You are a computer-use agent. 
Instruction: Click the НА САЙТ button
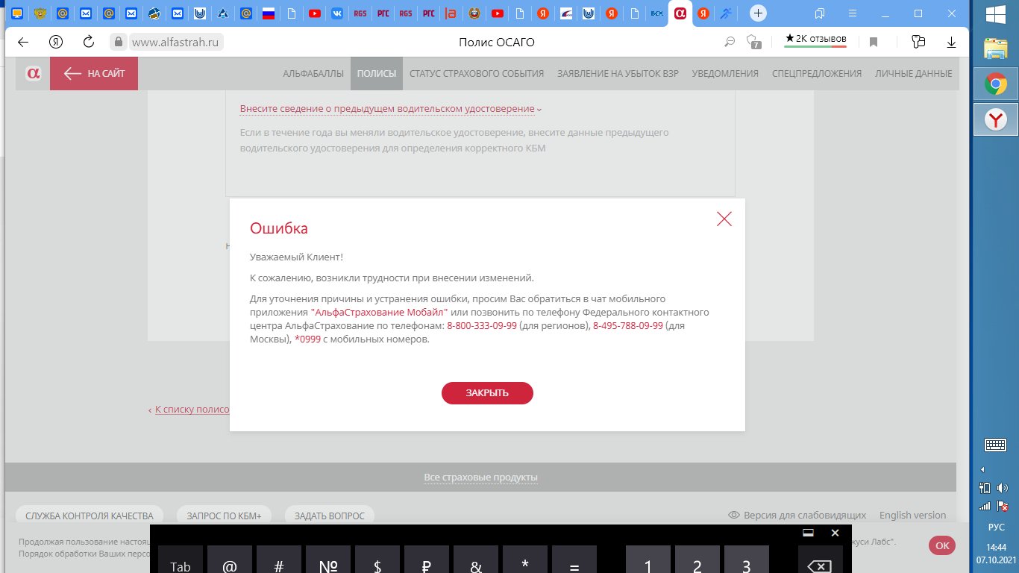coord(94,73)
